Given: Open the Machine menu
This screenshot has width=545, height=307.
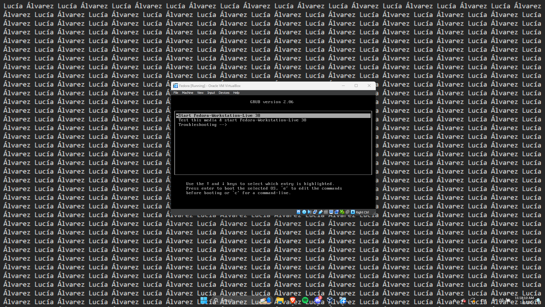Looking at the screenshot, I should tap(187, 93).
